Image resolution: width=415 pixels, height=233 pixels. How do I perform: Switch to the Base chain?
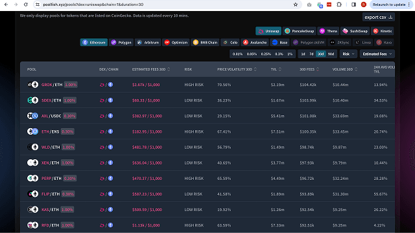[x=279, y=42]
